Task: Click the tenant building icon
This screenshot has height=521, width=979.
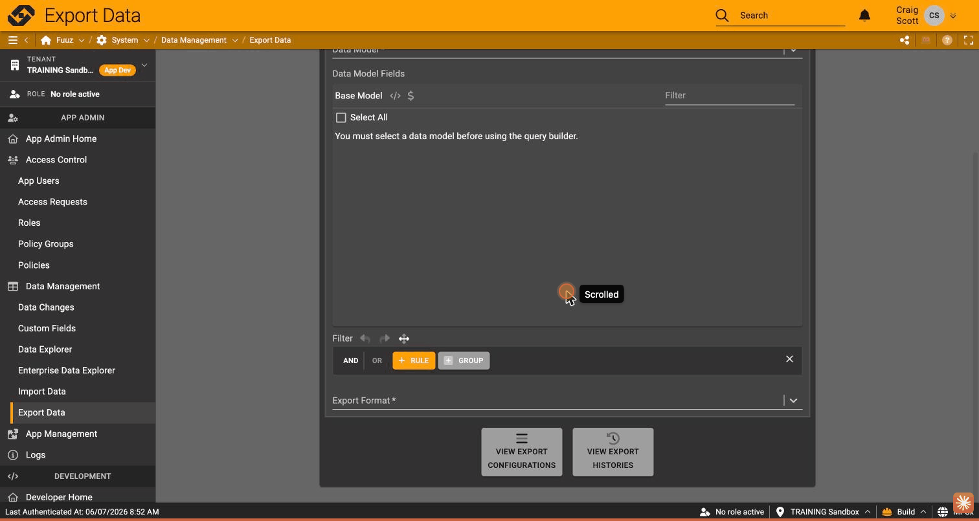Action: 15,65
